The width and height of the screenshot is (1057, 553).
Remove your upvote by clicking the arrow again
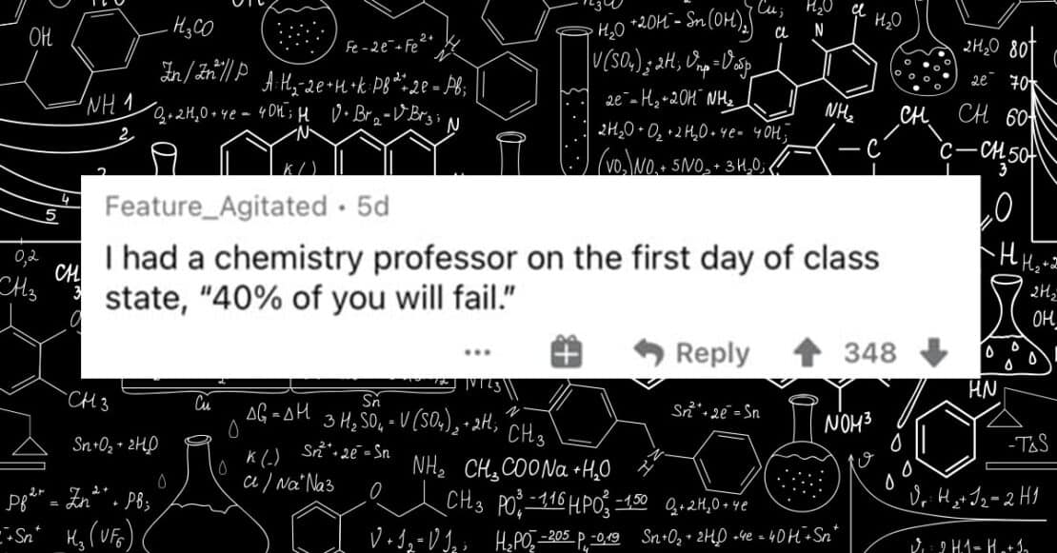click(808, 353)
